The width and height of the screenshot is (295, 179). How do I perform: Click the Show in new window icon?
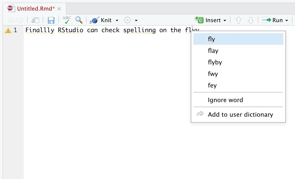point(35,20)
